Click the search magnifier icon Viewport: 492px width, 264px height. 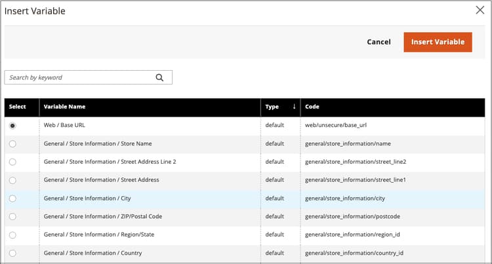(159, 78)
